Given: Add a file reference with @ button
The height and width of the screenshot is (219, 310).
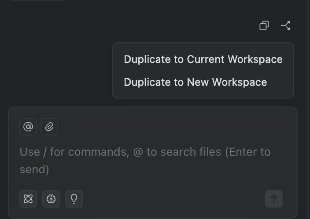Looking at the screenshot, I should 28,127.
